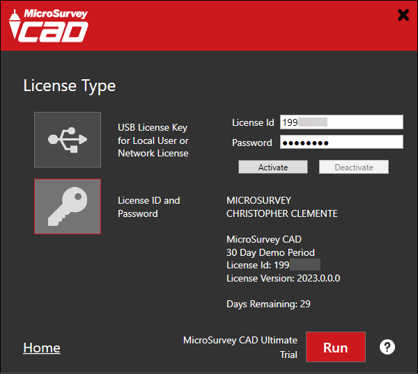This screenshot has width=418, height=374.
Task: Run MicroSurvey CAD with the red Run button
Action: [336, 347]
